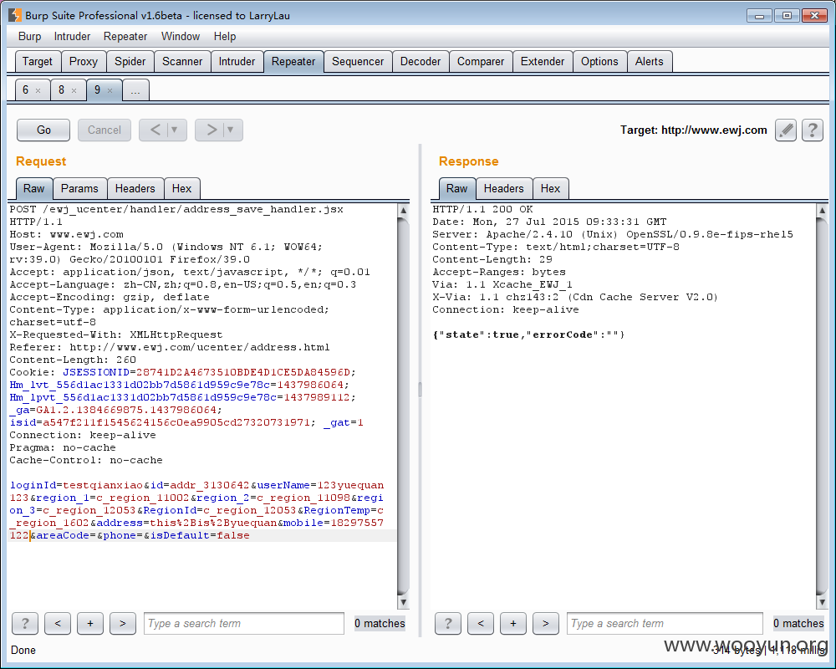Go back in request history
836x669 pixels.
[x=155, y=130]
